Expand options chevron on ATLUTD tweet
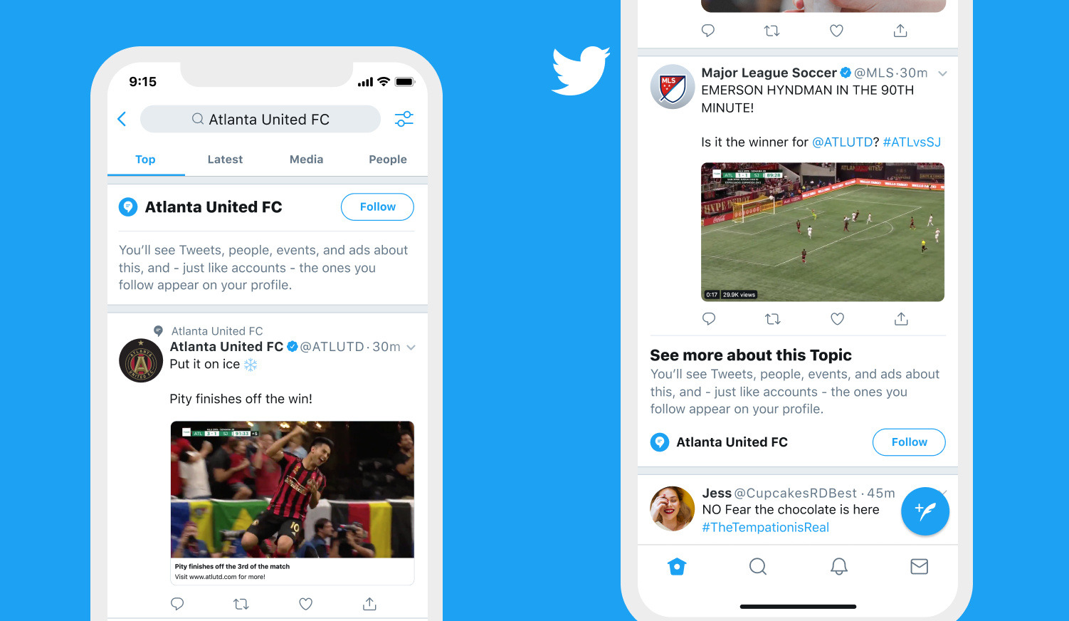This screenshot has height=621, width=1069. pos(411,348)
